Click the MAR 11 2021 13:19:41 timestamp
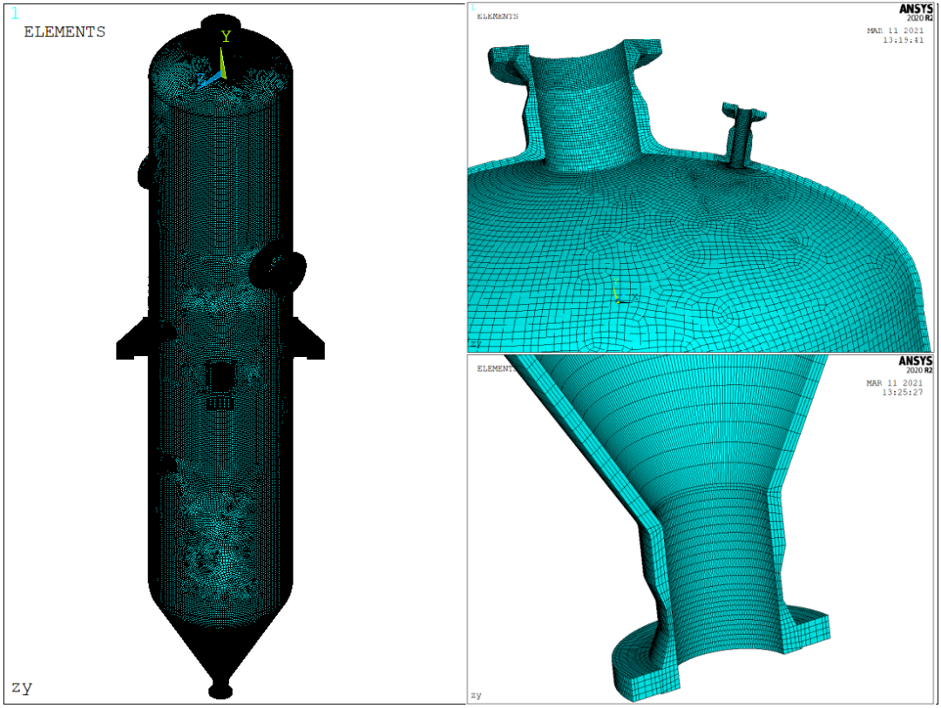The height and width of the screenshot is (708, 941). [x=895, y=36]
